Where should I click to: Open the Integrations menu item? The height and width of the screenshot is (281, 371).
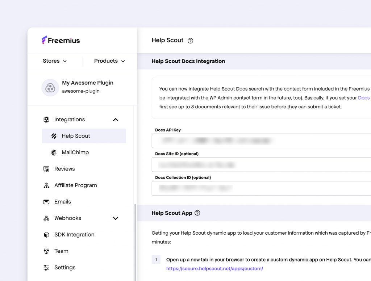(70, 120)
